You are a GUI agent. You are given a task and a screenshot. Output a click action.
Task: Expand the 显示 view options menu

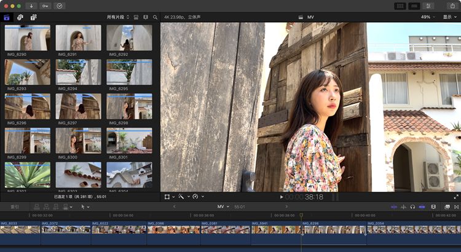450,17
